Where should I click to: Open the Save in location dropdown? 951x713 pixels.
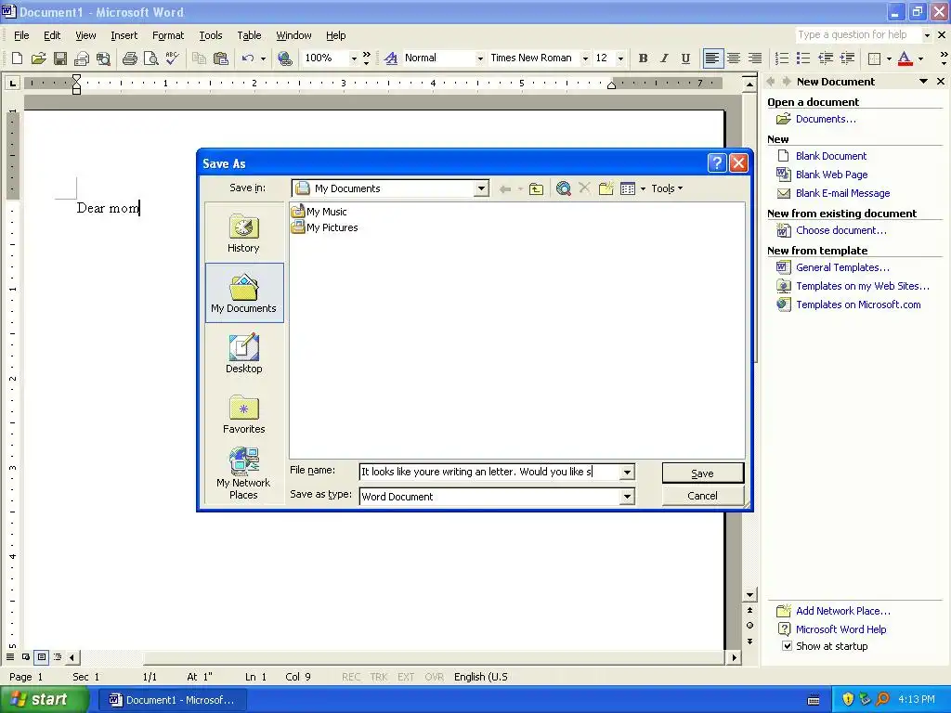[x=482, y=188]
